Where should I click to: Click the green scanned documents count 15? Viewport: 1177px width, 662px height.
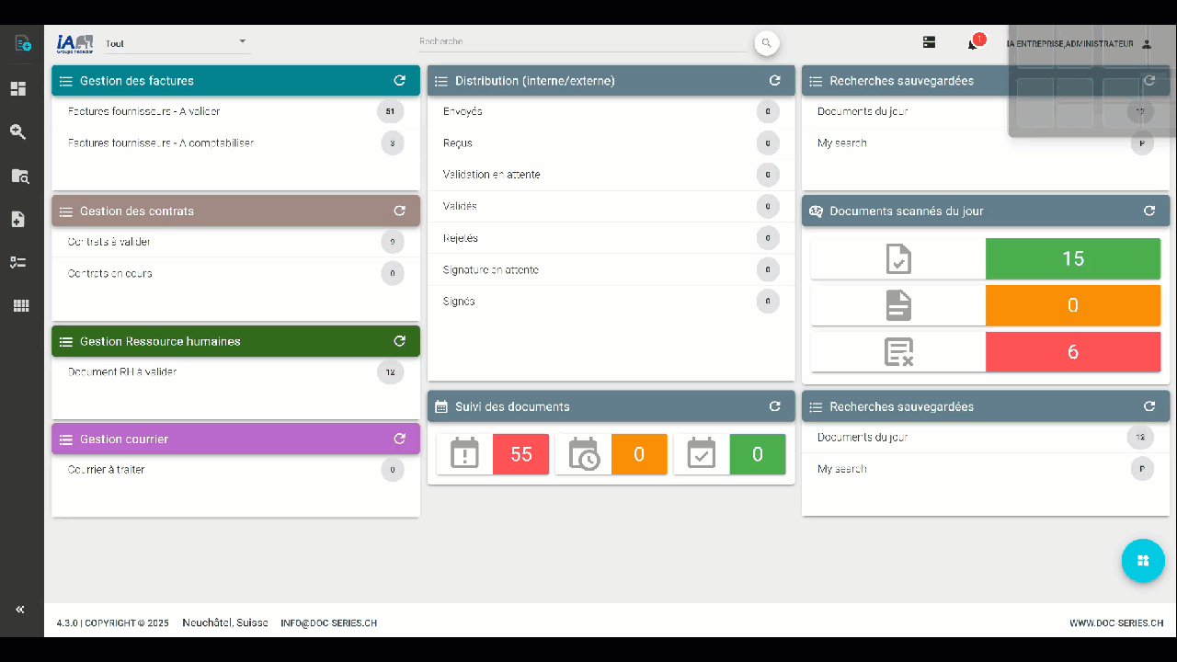[x=1072, y=258]
